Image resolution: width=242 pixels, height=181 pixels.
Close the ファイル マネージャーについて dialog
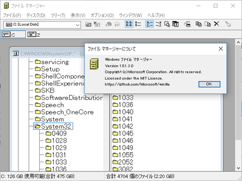pos(221,49)
